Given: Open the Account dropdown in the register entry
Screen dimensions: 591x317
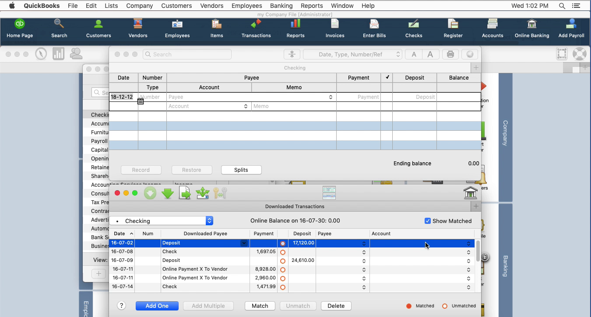Looking at the screenshot, I should click(246, 106).
